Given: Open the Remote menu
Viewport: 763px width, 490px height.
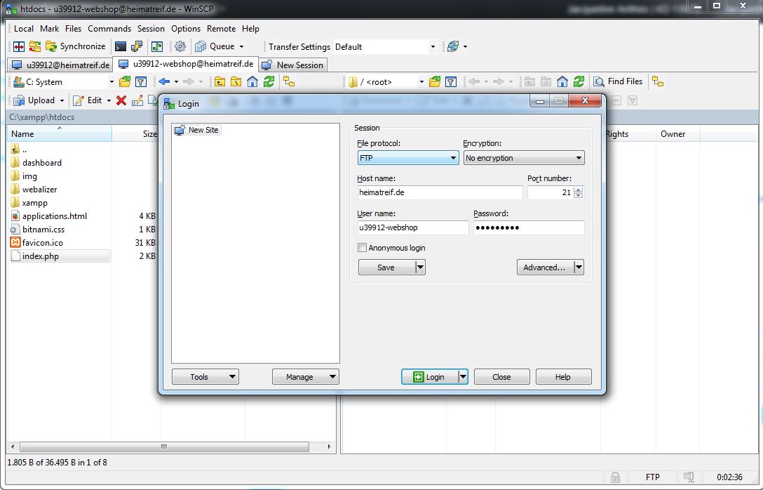Looking at the screenshot, I should click(222, 29).
